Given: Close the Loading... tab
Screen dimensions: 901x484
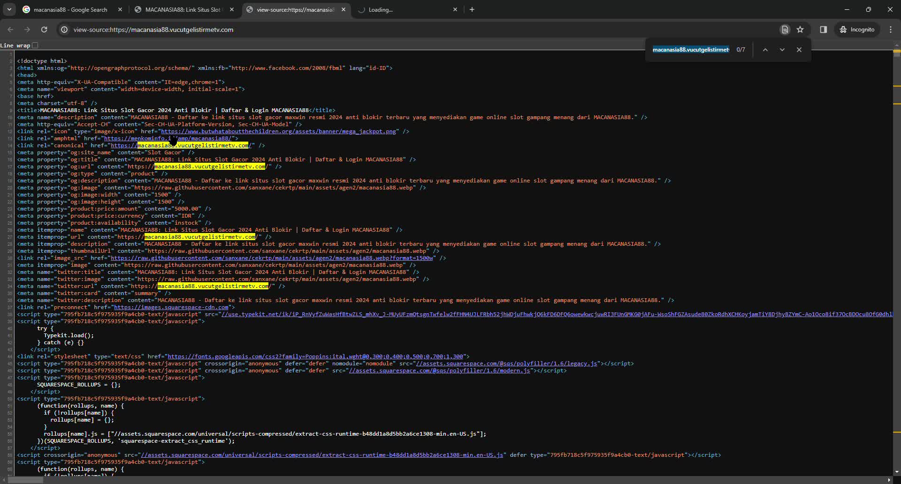Looking at the screenshot, I should pos(455,9).
